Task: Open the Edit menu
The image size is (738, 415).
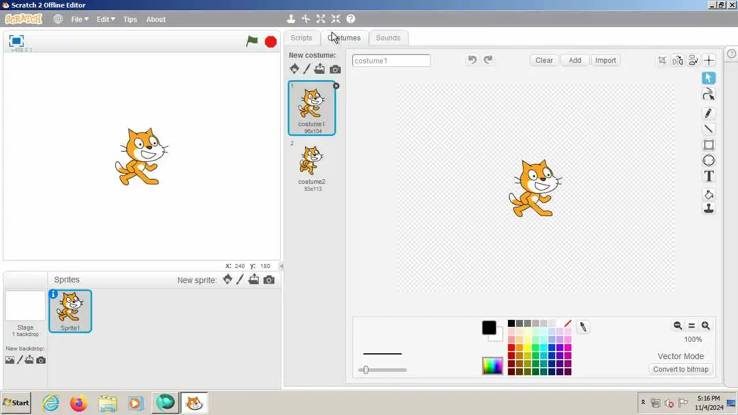Action: click(106, 19)
